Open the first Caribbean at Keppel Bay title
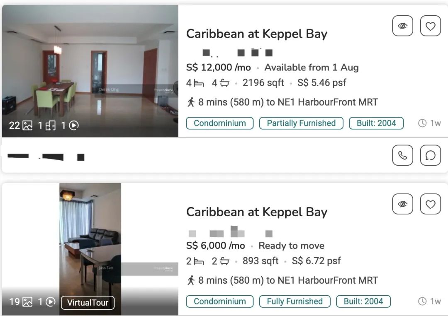 tap(256, 34)
